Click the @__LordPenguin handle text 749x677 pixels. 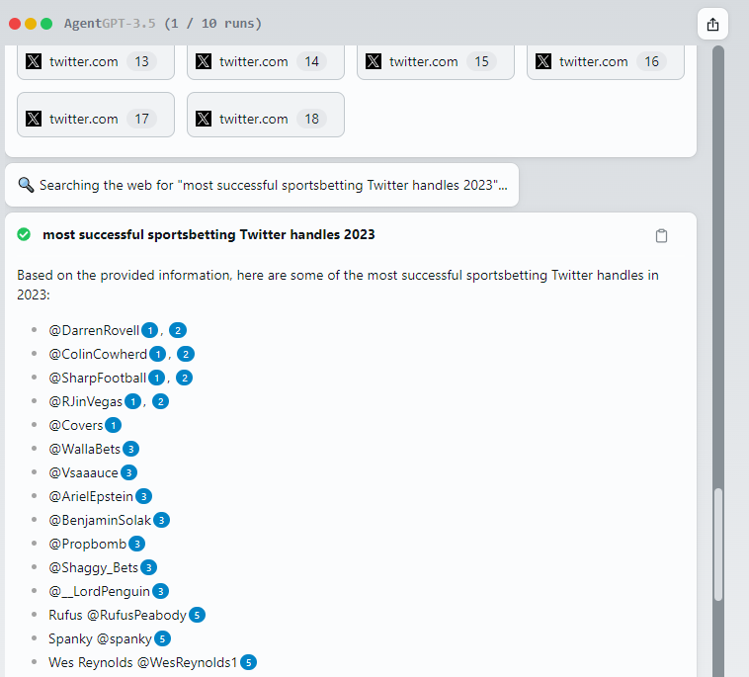click(100, 591)
